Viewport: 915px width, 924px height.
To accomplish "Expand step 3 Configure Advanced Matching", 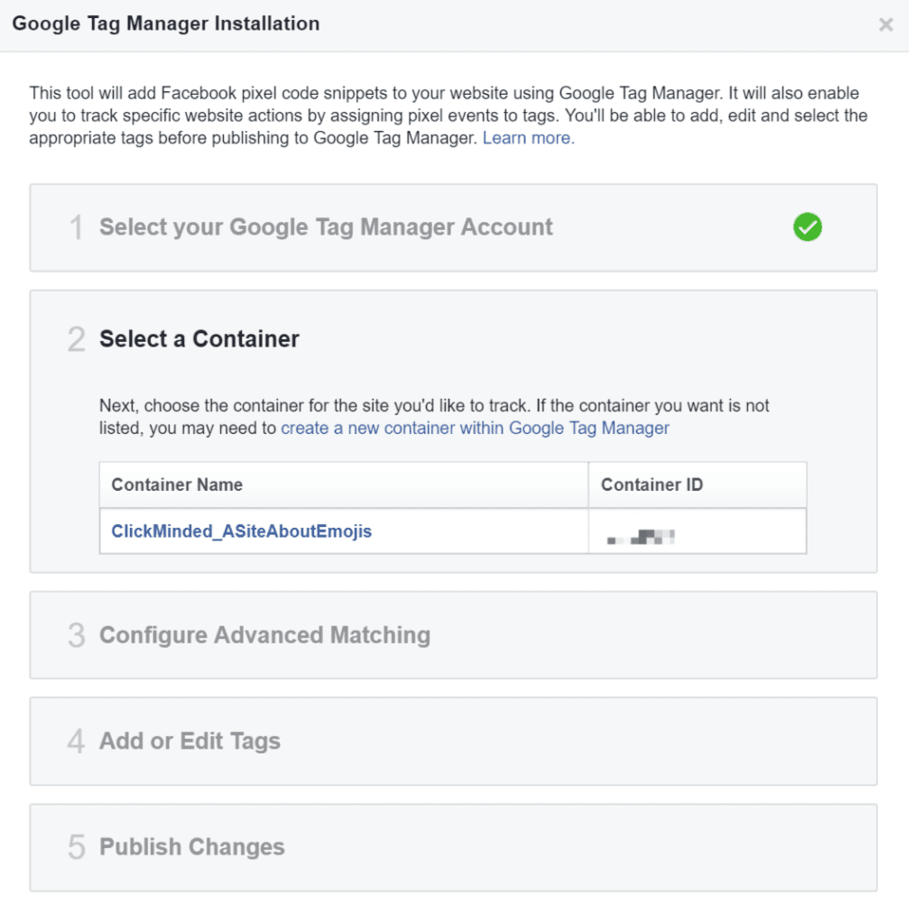I will tap(453, 635).
